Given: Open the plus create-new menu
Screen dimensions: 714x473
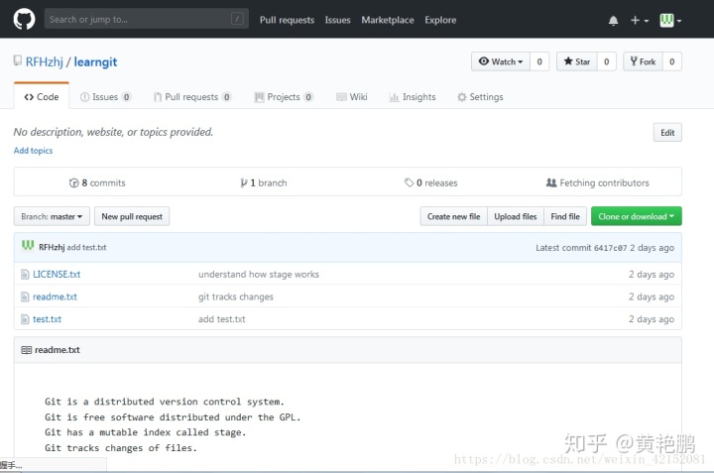Looking at the screenshot, I should tap(640, 21).
